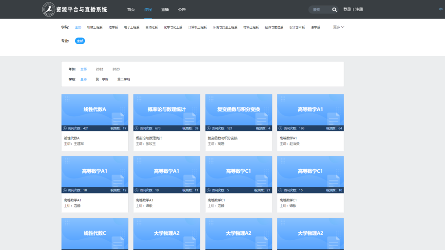Filter by 化学与化工系
Viewport: 445px width, 250px height.
pyautogui.click(x=173, y=27)
